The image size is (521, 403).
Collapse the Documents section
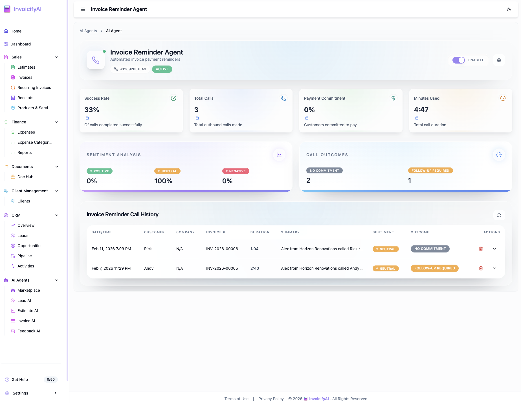coord(57,167)
